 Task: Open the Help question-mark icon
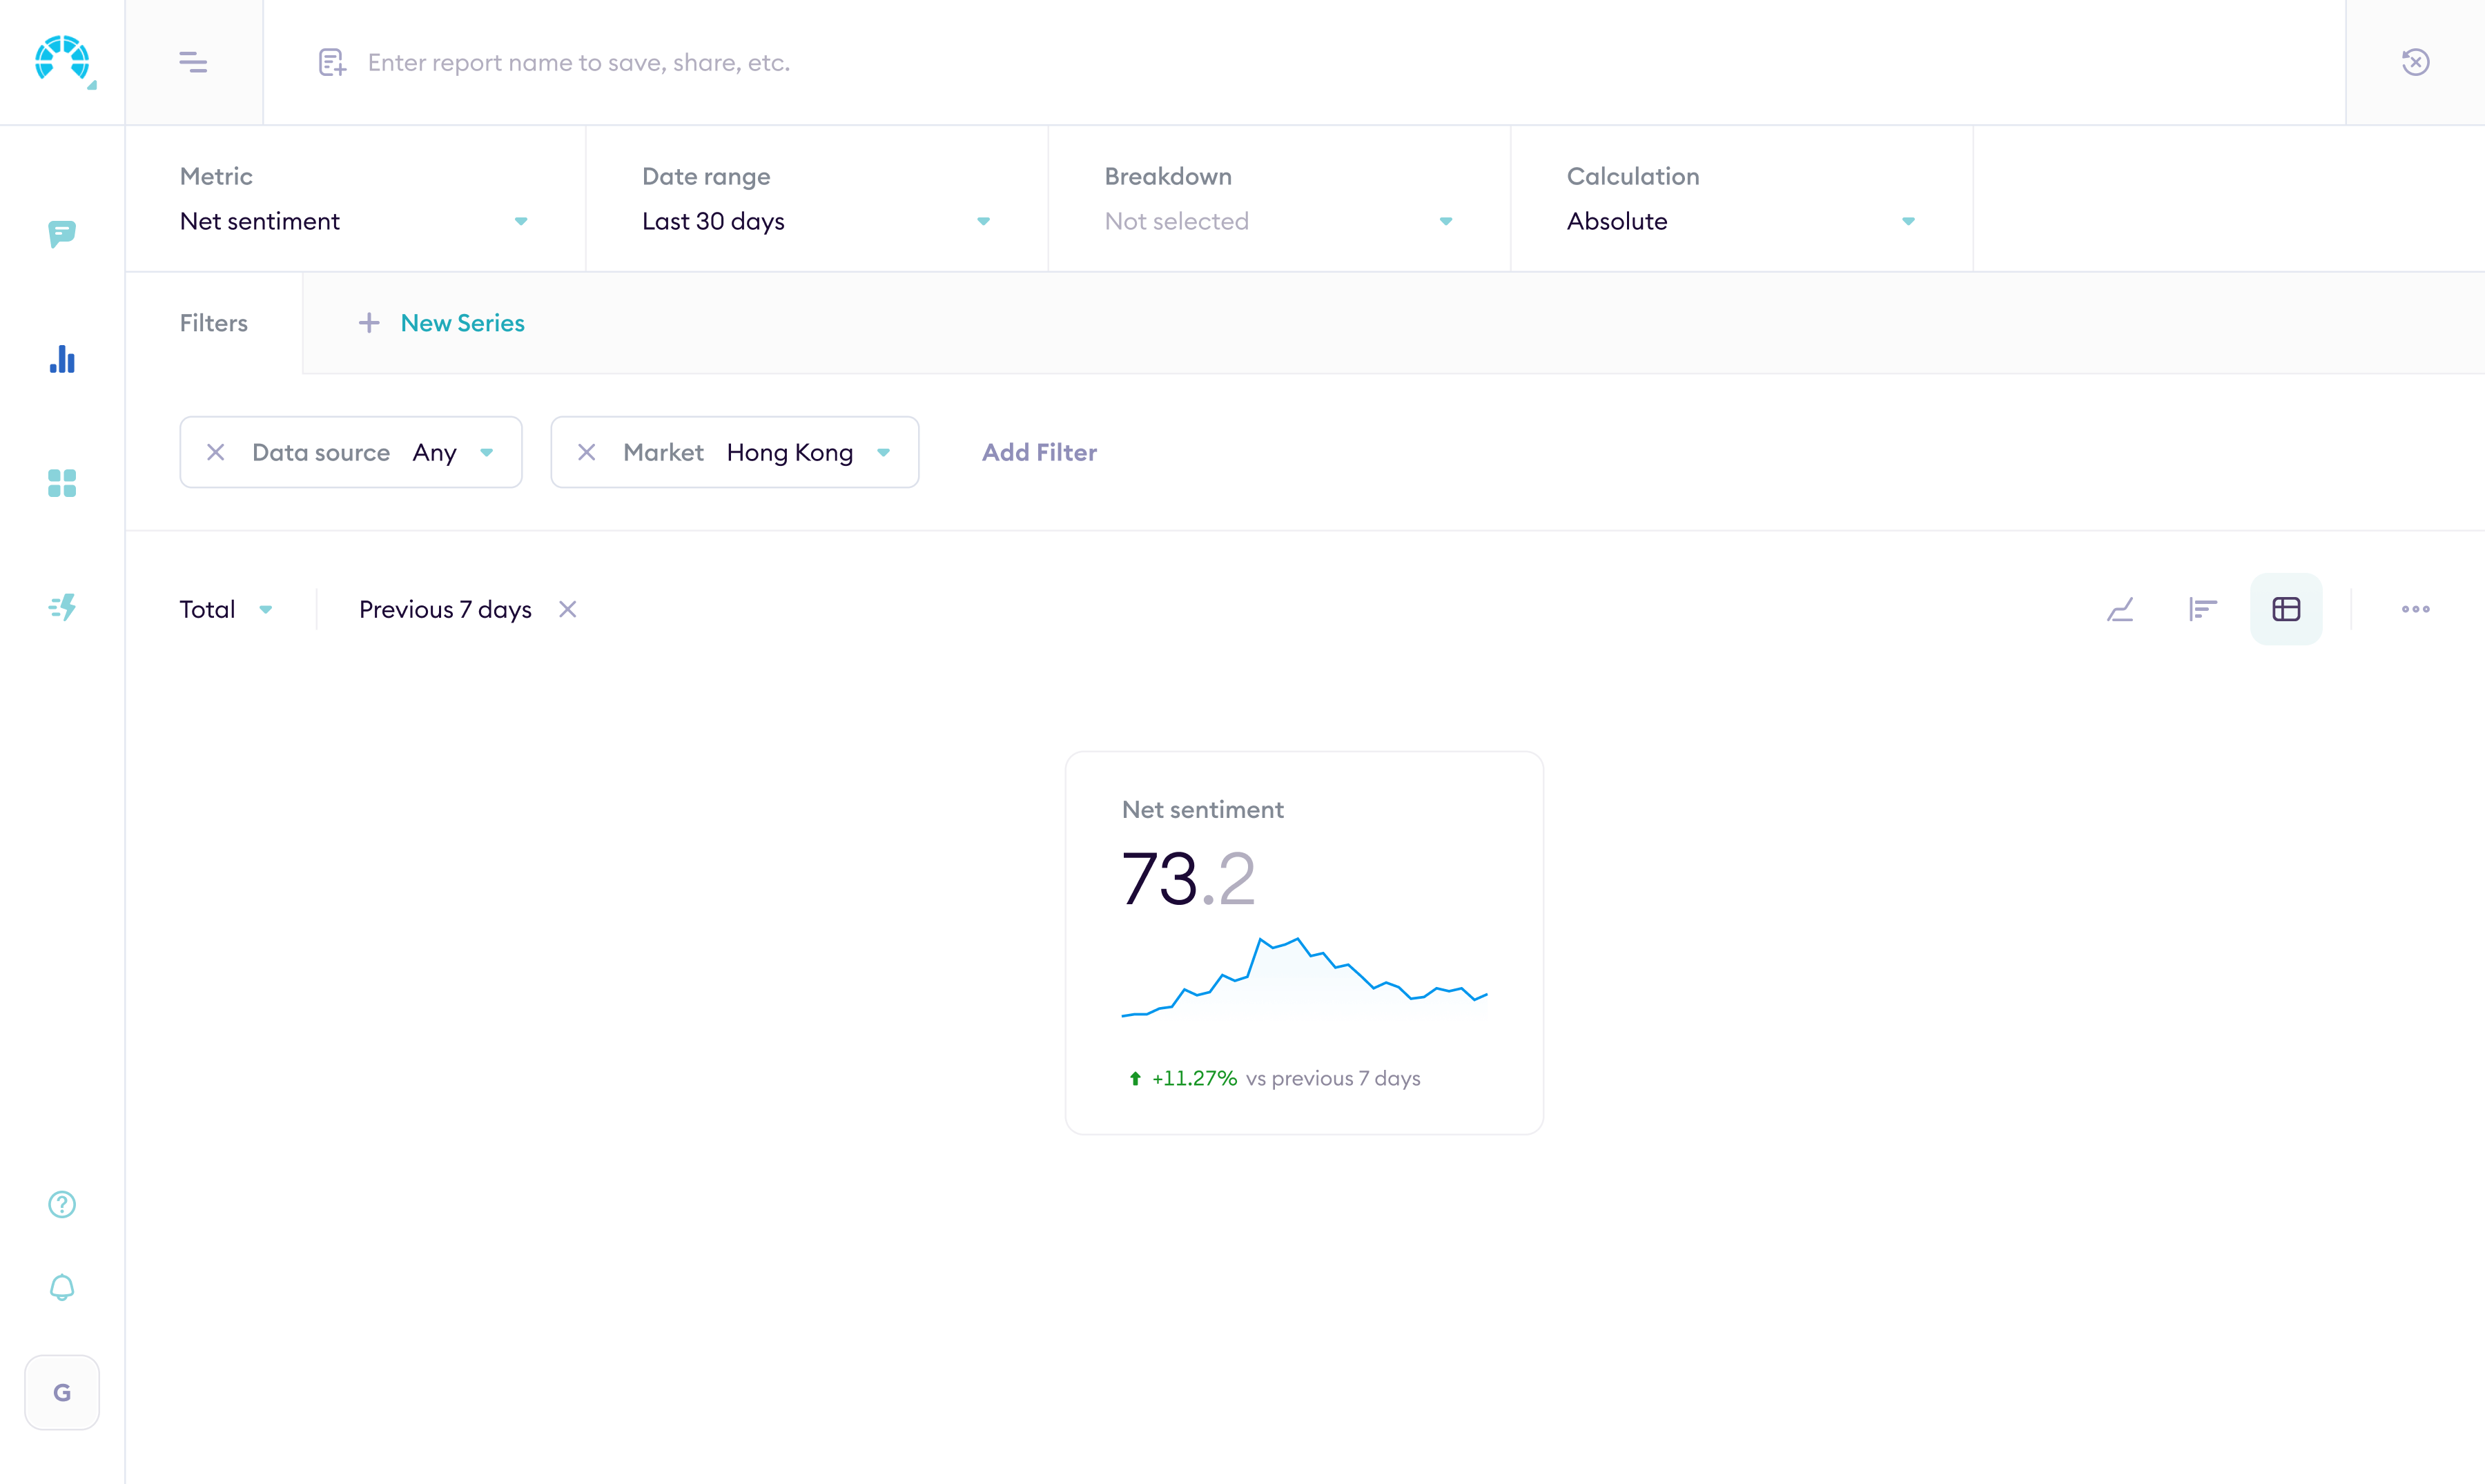62,1204
